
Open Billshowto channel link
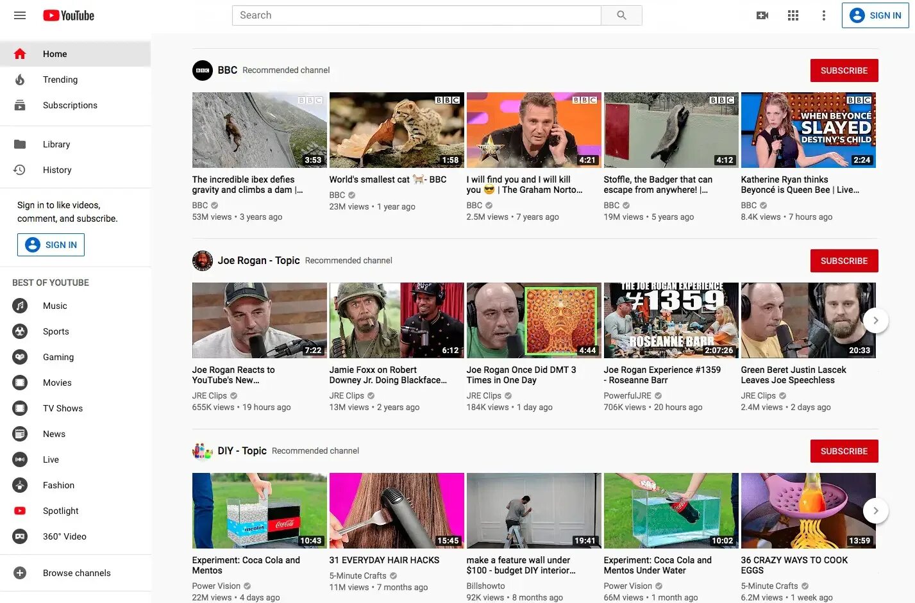[485, 586]
